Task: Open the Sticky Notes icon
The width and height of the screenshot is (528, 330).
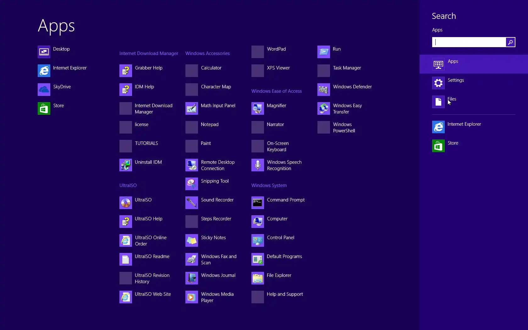Action: click(x=192, y=240)
